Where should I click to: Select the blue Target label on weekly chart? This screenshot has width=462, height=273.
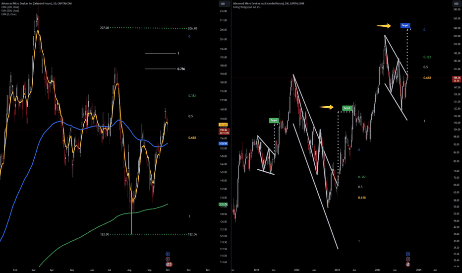point(405,25)
